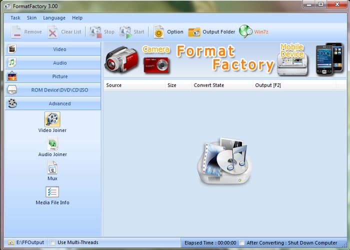Click the central FormatFactory logo image
The image size is (350, 250).
(x=224, y=161)
